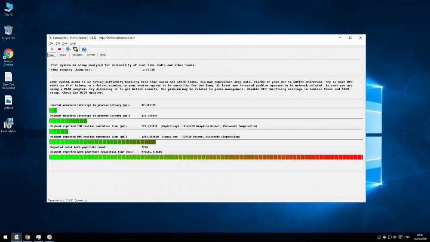430x242 pixels.
Task: Click the status bar Time running text
Action: (67, 200)
